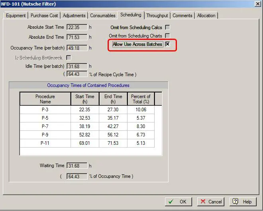Uncheck Allow Use Across Batches
Viewport: 263px width, 211px height.
(x=167, y=44)
